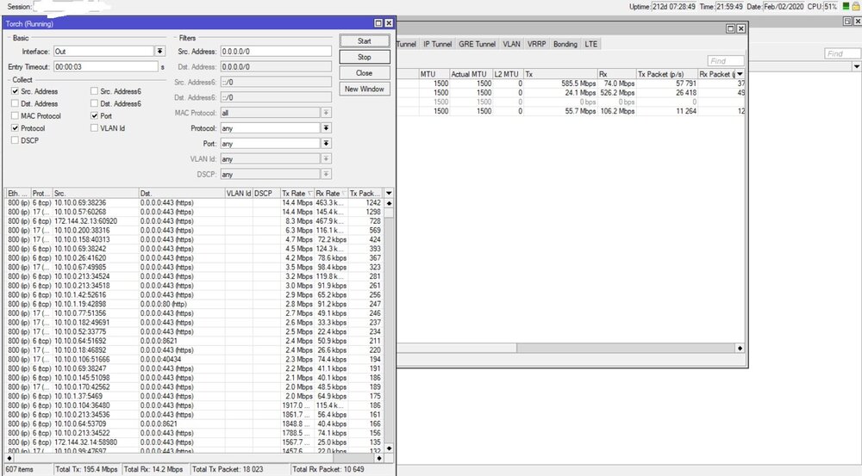Enable the Src. Address6 checkbox
Viewport: 862px width, 476px height.
coord(95,91)
